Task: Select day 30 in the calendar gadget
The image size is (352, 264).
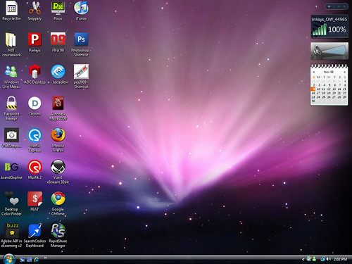Action: [x=313, y=101]
